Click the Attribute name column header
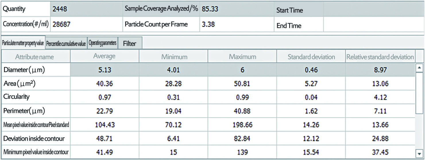The height and width of the screenshot is (160, 425). (x=34, y=57)
